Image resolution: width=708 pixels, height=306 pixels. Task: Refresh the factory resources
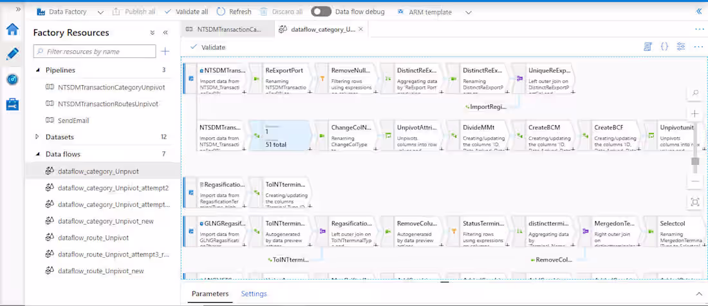coord(234,12)
